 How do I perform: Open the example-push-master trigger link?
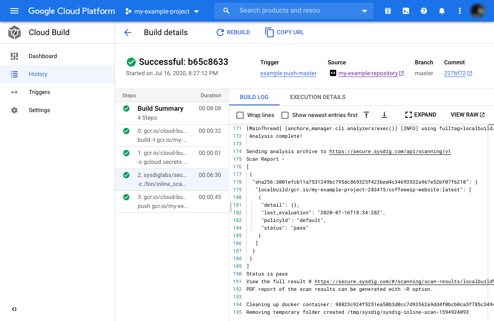click(x=288, y=73)
